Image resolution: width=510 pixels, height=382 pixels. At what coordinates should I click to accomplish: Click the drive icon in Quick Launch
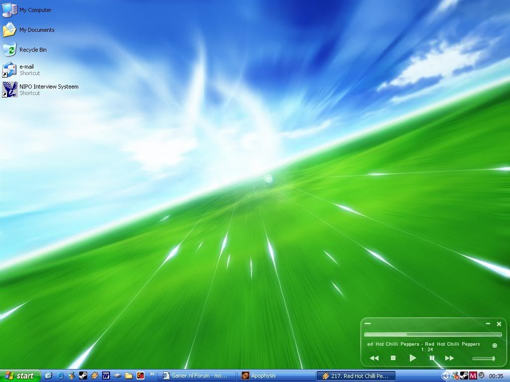click(x=118, y=376)
